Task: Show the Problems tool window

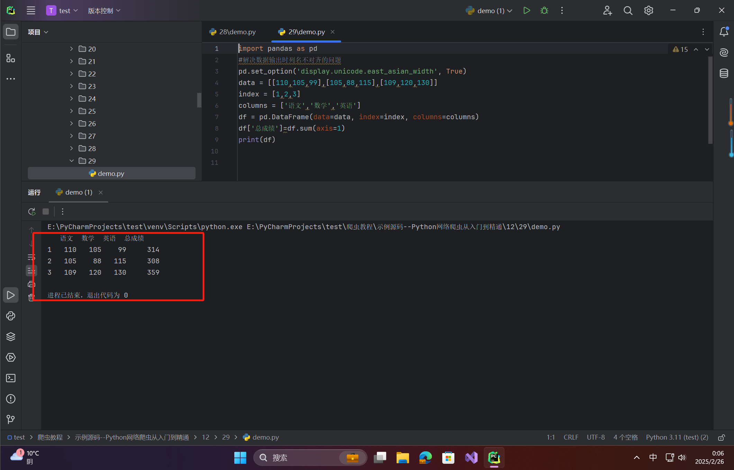Action: (11, 399)
